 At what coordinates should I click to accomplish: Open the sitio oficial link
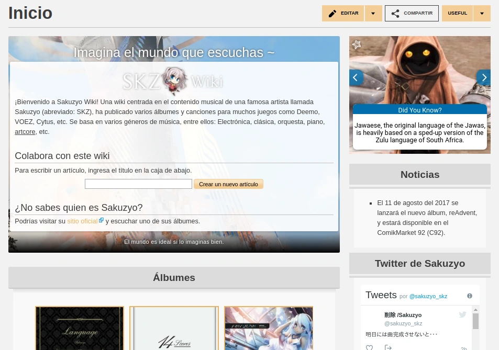(x=82, y=221)
